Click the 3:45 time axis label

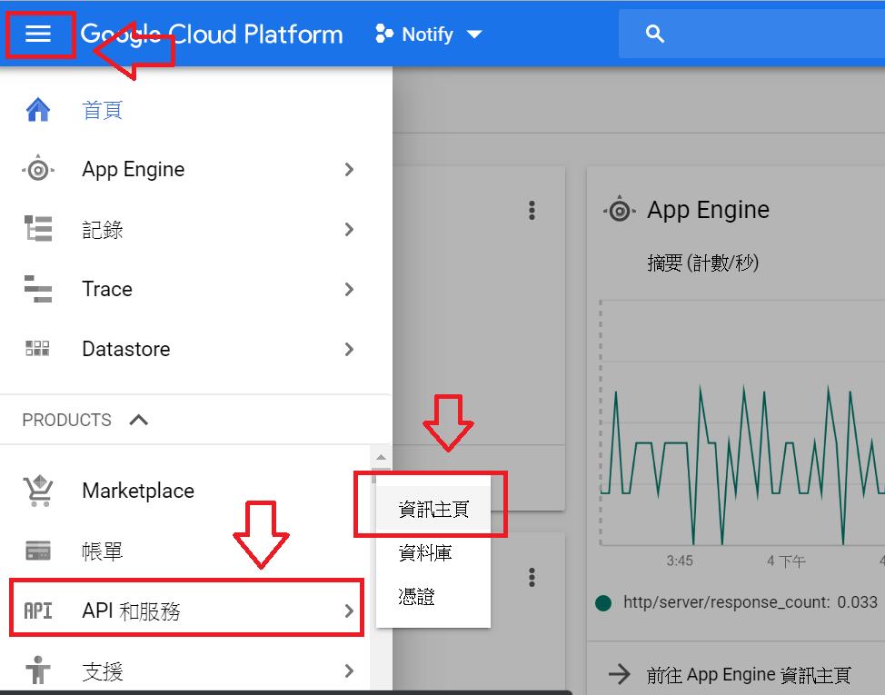pyautogui.click(x=680, y=561)
